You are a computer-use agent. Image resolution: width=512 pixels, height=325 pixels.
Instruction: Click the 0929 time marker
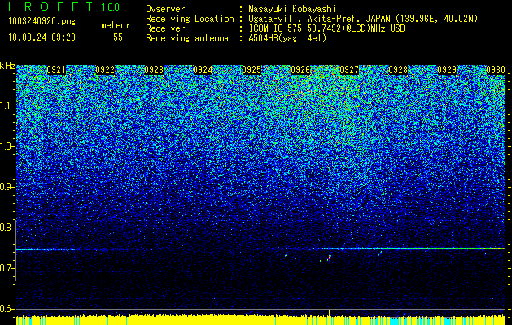(447, 70)
